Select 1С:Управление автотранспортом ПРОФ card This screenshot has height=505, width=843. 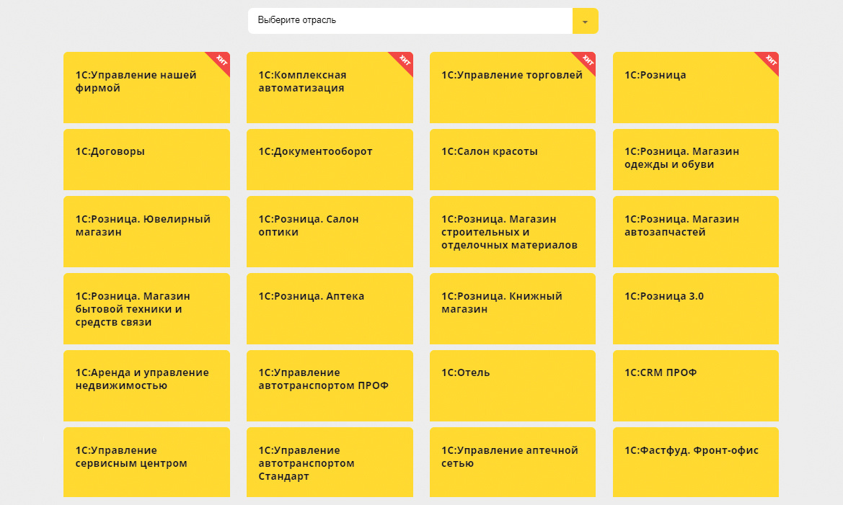click(330, 385)
